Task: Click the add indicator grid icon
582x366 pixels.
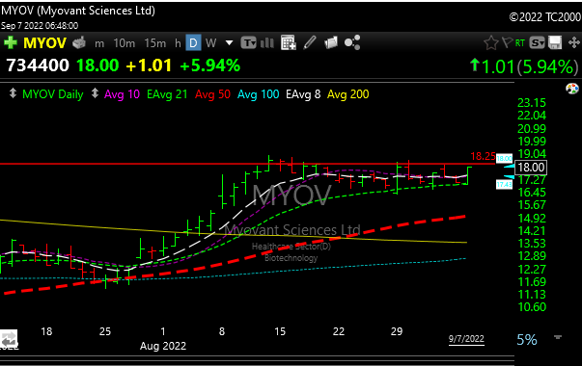Action: (289, 43)
